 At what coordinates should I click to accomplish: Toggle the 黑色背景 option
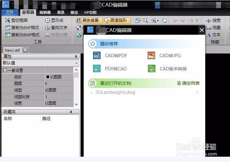89,21
